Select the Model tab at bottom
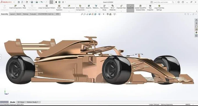Viewport: 198px width, 106px height. click(x=13, y=102)
